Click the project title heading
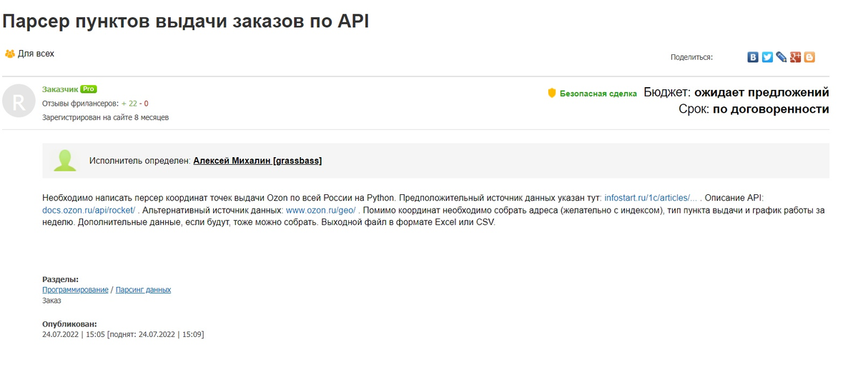Screen dimensions: 858x372 pos(186,21)
